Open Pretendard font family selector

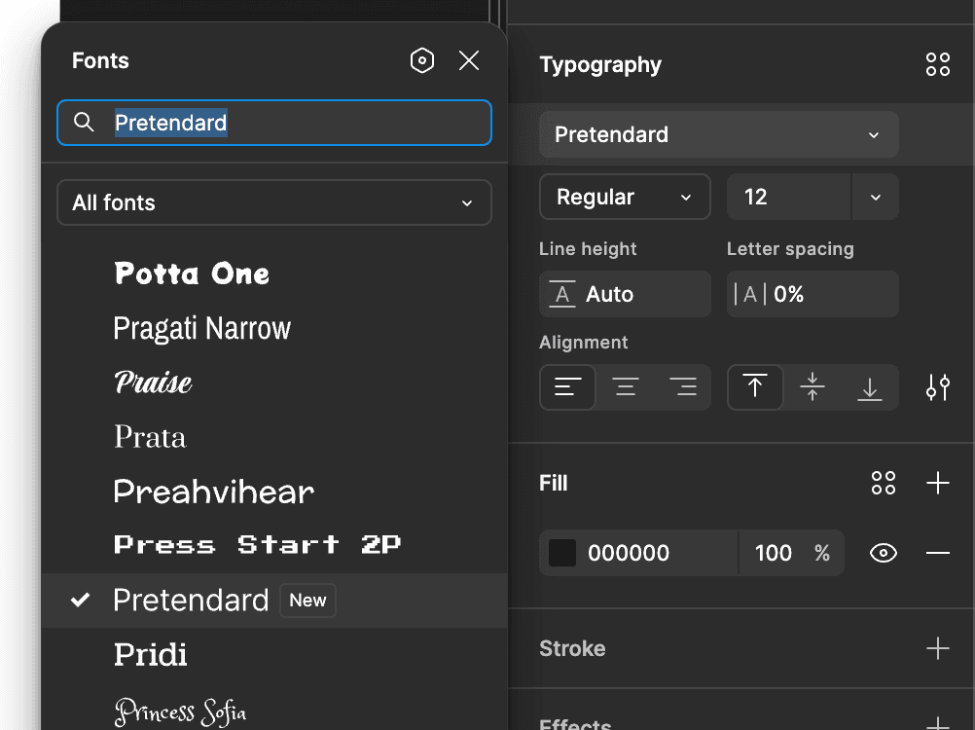point(718,134)
